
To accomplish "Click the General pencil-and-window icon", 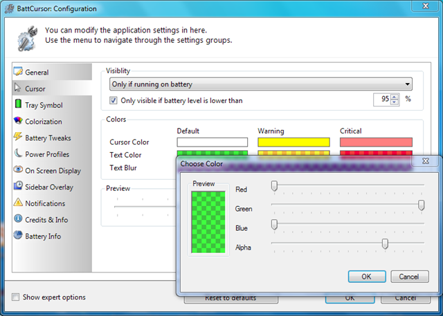I will click(x=18, y=71).
